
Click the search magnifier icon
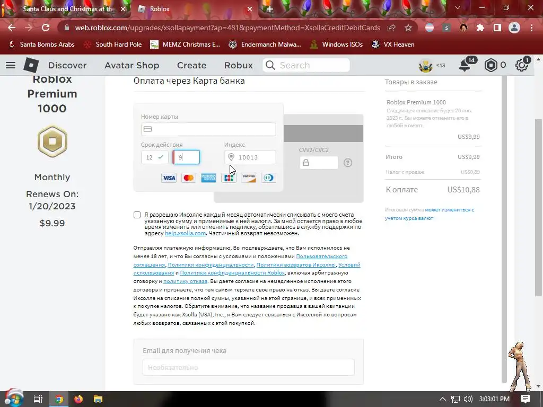click(270, 65)
